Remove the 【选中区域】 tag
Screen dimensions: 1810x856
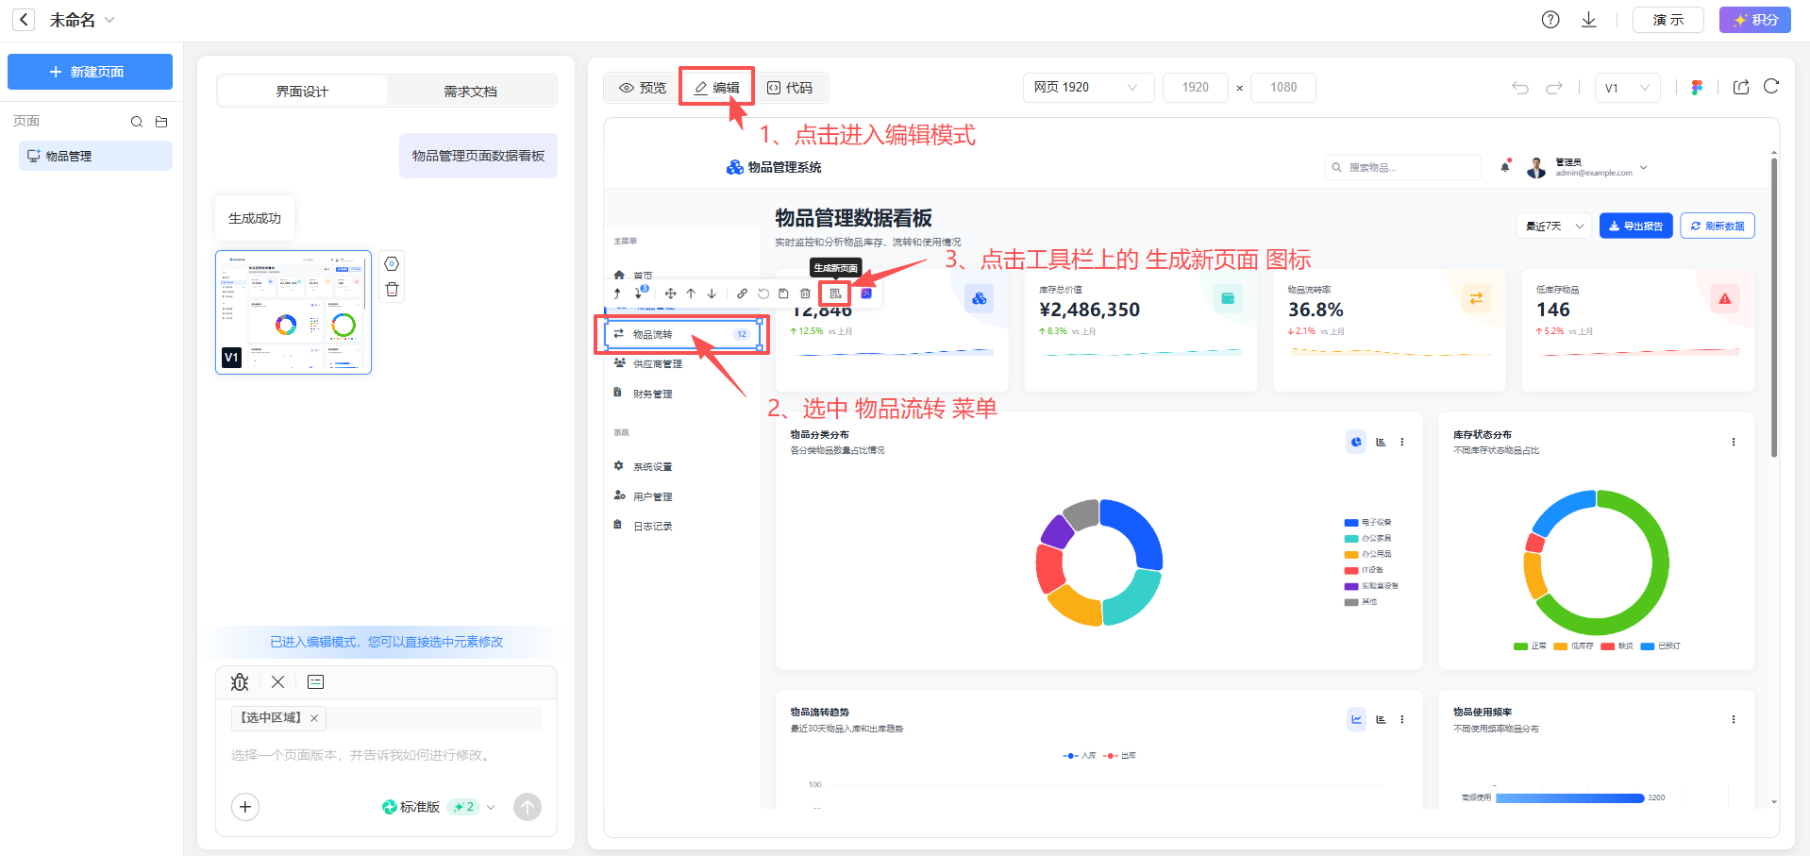click(x=314, y=718)
